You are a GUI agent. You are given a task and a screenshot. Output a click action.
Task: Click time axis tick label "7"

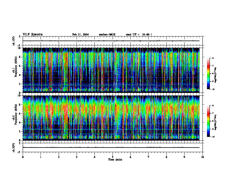(149, 157)
